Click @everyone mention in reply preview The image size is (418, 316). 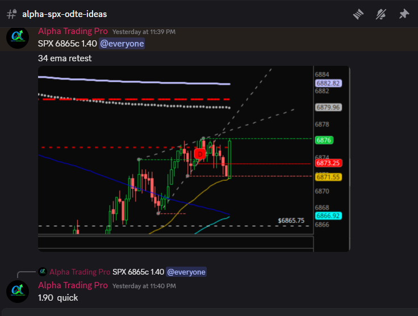[186, 272]
